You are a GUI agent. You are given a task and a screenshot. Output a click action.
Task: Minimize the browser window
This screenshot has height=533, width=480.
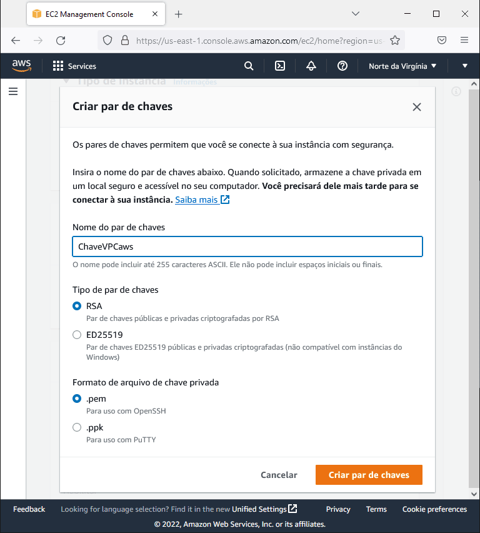[x=407, y=14]
